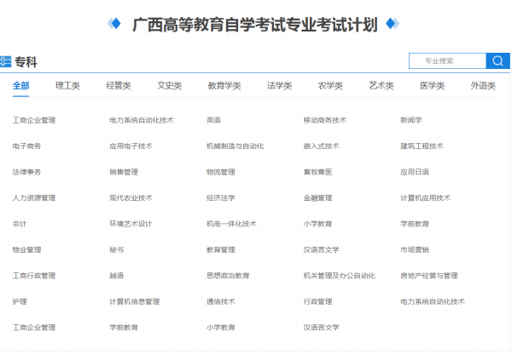Image resolution: width=512 pixels, height=354 pixels.
Task: Open the 法学类 tab
Action: pyautogui.click(x=279, y=86)
